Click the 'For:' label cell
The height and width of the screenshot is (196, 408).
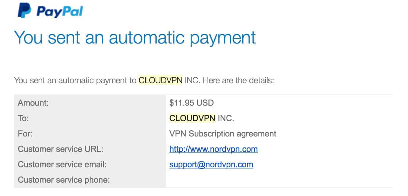pyautogui.click(x=90, y=134)
